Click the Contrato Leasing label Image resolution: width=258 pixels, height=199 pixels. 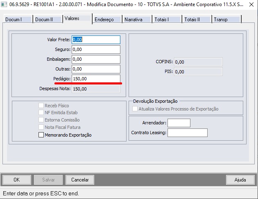tap(149, 133)
